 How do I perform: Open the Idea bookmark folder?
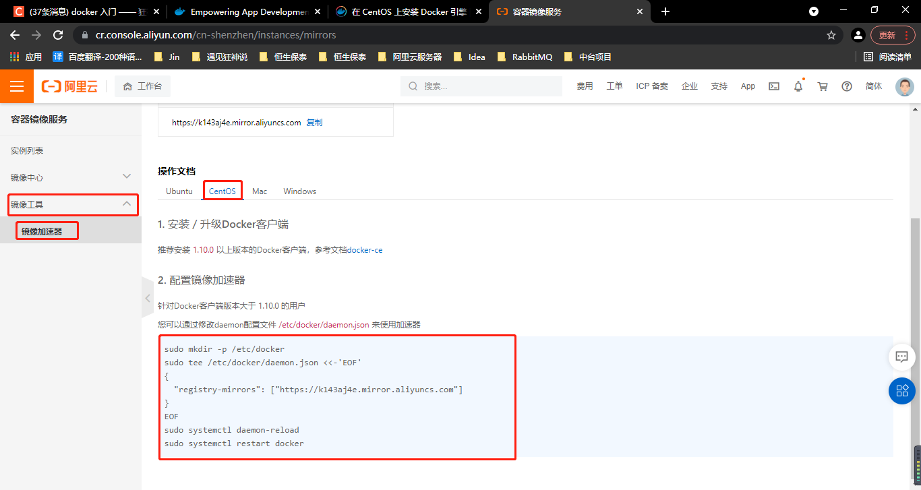pyautogui.click(x=470, y=57)
